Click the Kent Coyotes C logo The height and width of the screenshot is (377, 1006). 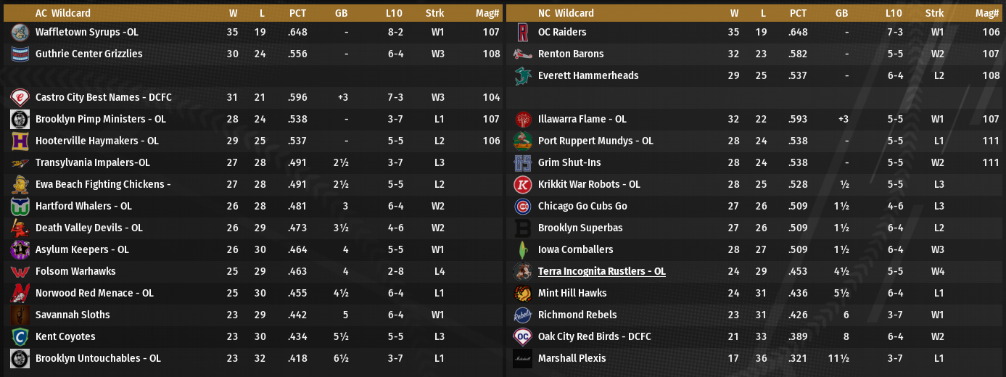click(x=20, y=336)
